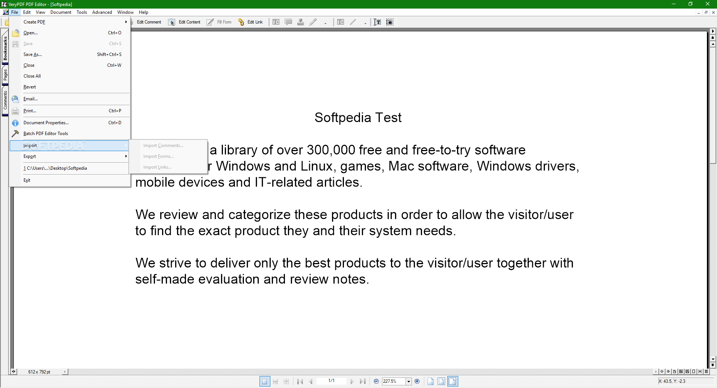Expand the Export submenu

(x=70, y=156)
